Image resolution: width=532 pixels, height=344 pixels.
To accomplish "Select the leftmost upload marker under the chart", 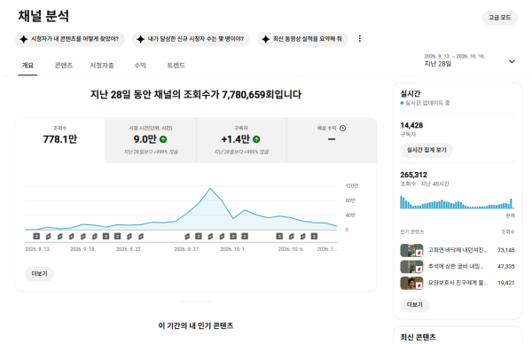I will (36, 236).
